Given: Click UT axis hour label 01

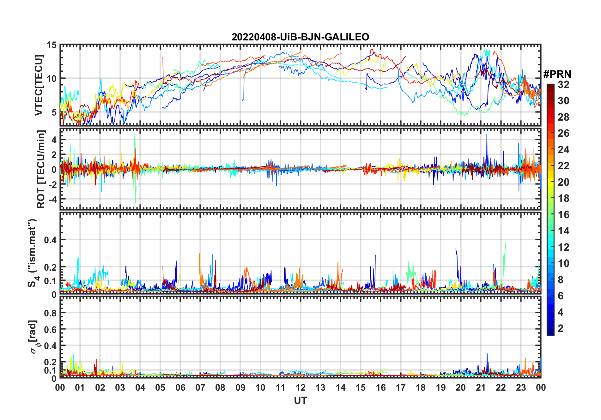Looking at the screenshot, I should coord(80,387).
